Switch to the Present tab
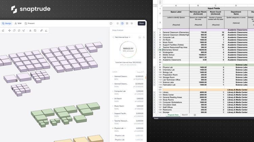 [30, 24]
